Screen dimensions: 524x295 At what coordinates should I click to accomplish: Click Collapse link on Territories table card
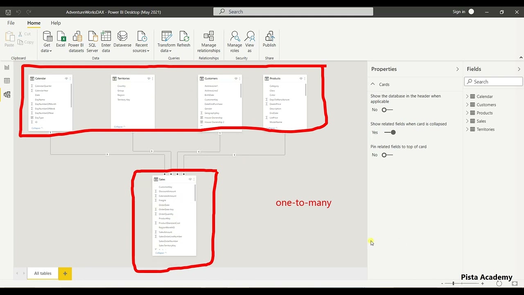point(120,127)
